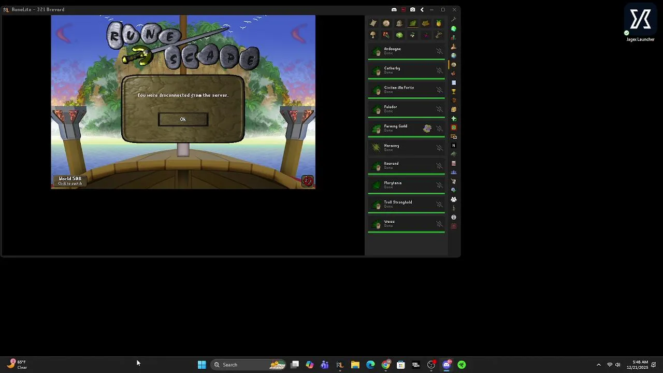The image size is (663, 373).
Task: Open the white party members sidebar icon
Action: click(x=454, y=199)
